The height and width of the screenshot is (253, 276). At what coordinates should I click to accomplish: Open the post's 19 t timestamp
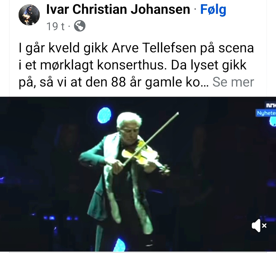(55, 26)
